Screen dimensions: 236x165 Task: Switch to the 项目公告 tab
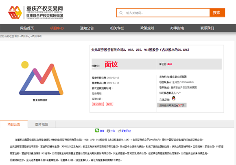(x=14, y=124)
